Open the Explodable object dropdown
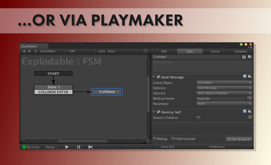Viewport: 271px width, 165px height. point(54,51)
